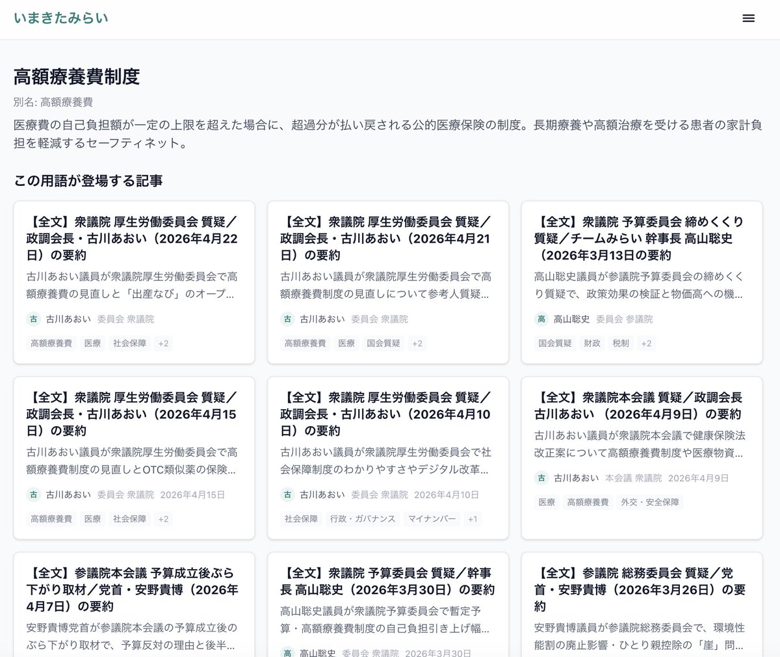
Task: Click the date 2026年4月9日 in card
Action: point(698,477)
